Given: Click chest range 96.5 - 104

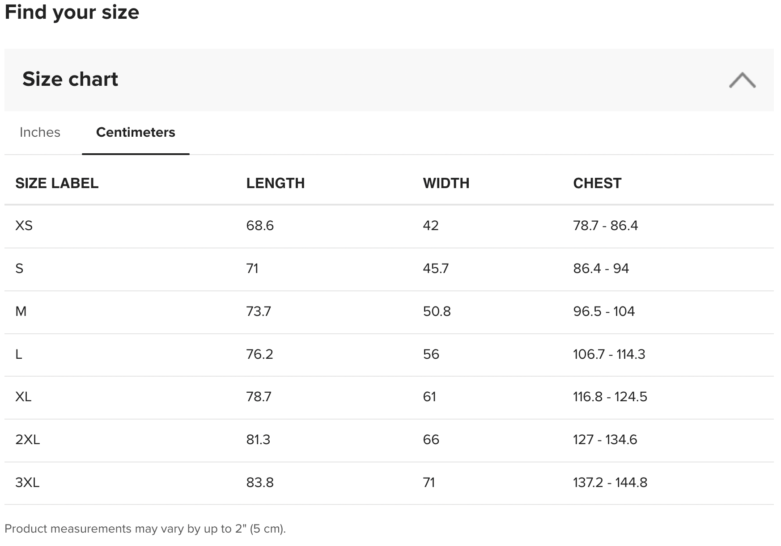Looking at the screenshot, I should 604,311.
